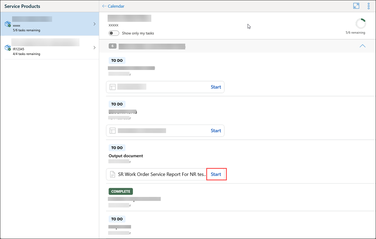Click the package icon on the 5/6 tasks item

8,24
